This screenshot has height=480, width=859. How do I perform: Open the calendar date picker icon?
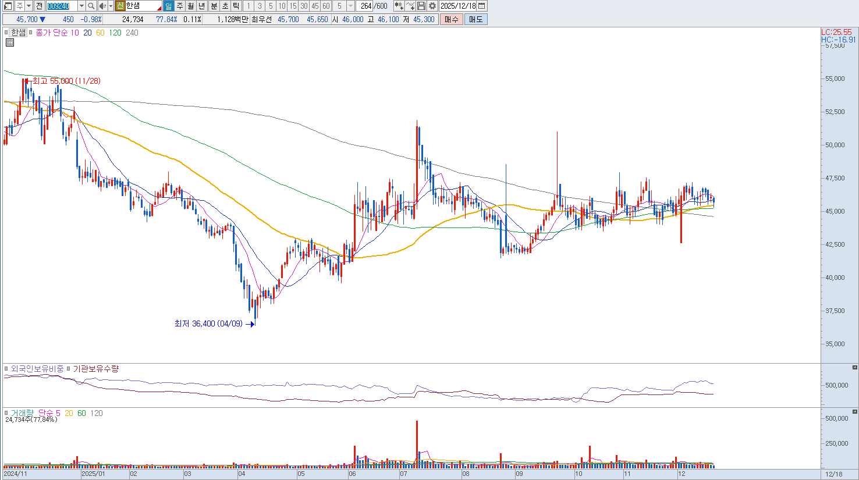pyautogui.click(x=482, y=6)
